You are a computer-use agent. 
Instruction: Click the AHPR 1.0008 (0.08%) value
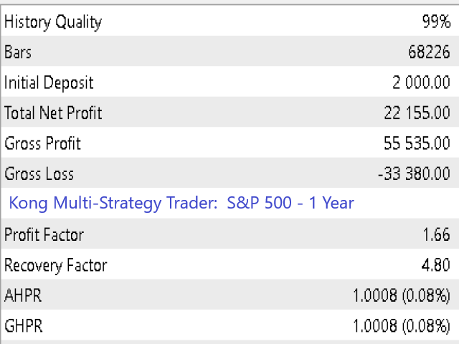click(x=402, y=296)
